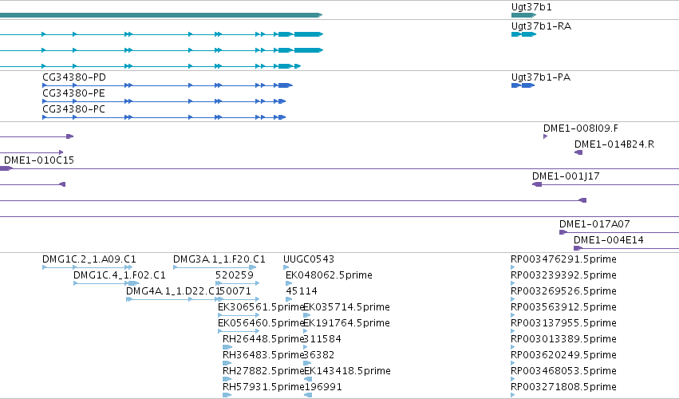Open the Ugt37b1-PA protein feature label
The height and width of the screenshot is (399, 679).
pyautogui.click(x=541, y=77)
